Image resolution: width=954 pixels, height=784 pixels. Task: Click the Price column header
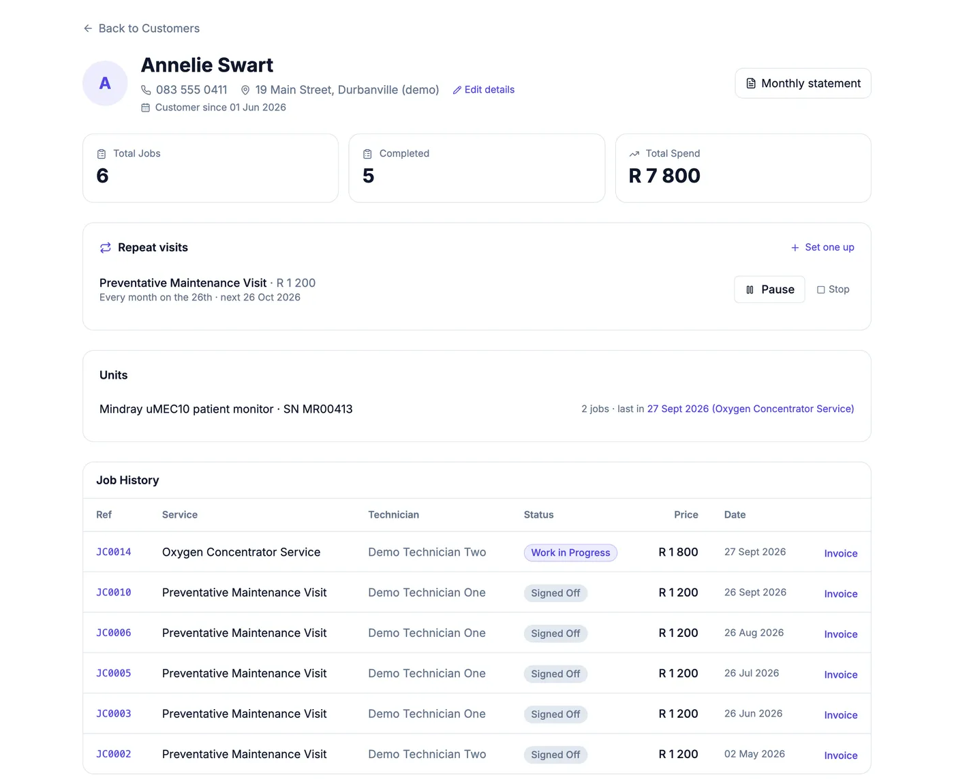686,515
